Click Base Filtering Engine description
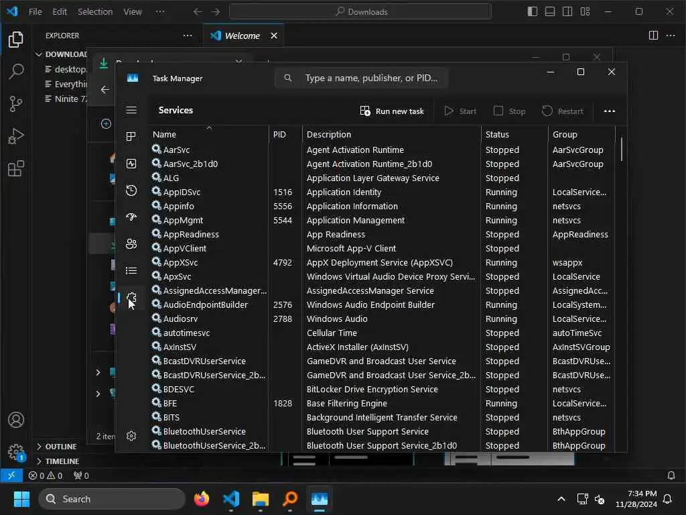The image size is (686, 515). coord(346,403)
